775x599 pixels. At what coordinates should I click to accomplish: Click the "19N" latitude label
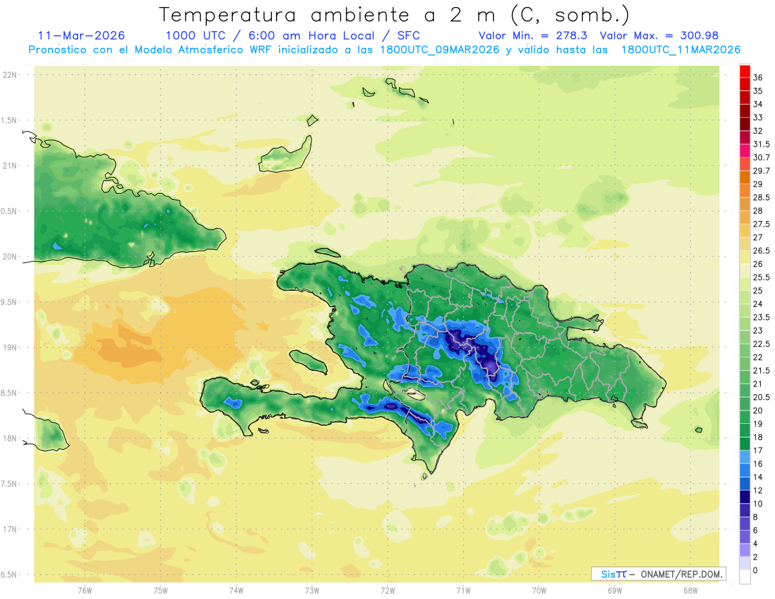pyautogui.click(x=10, y=348)
